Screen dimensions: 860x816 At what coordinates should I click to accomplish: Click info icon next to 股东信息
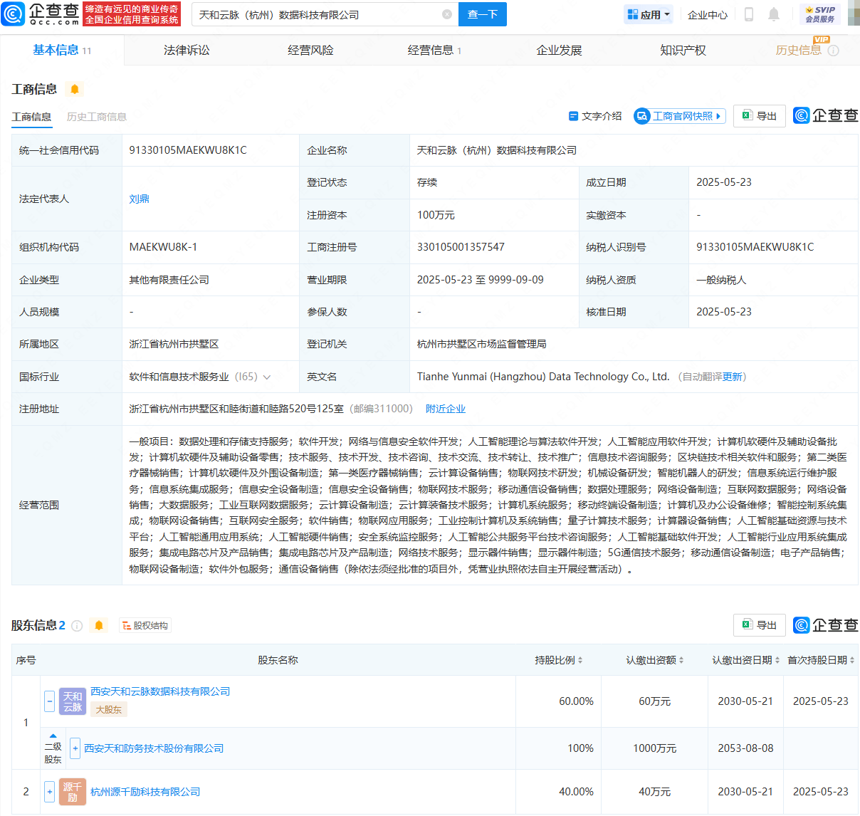(x=77, y=625)
